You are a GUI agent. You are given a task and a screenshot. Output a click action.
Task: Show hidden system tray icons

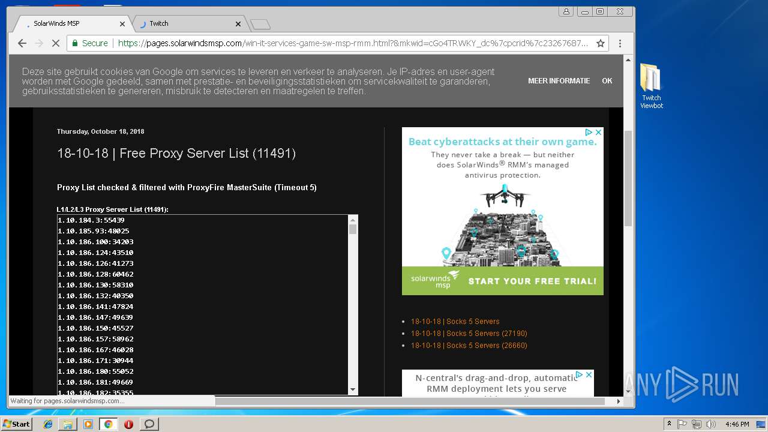click(669, 424)
